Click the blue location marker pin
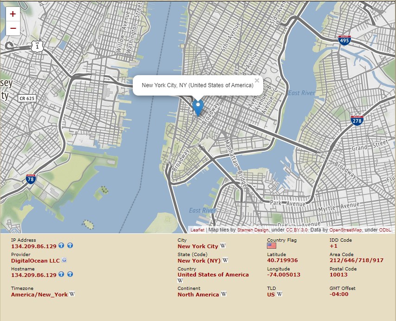Image resolution: width=396 pixels, height=321 pixels. 198,107
